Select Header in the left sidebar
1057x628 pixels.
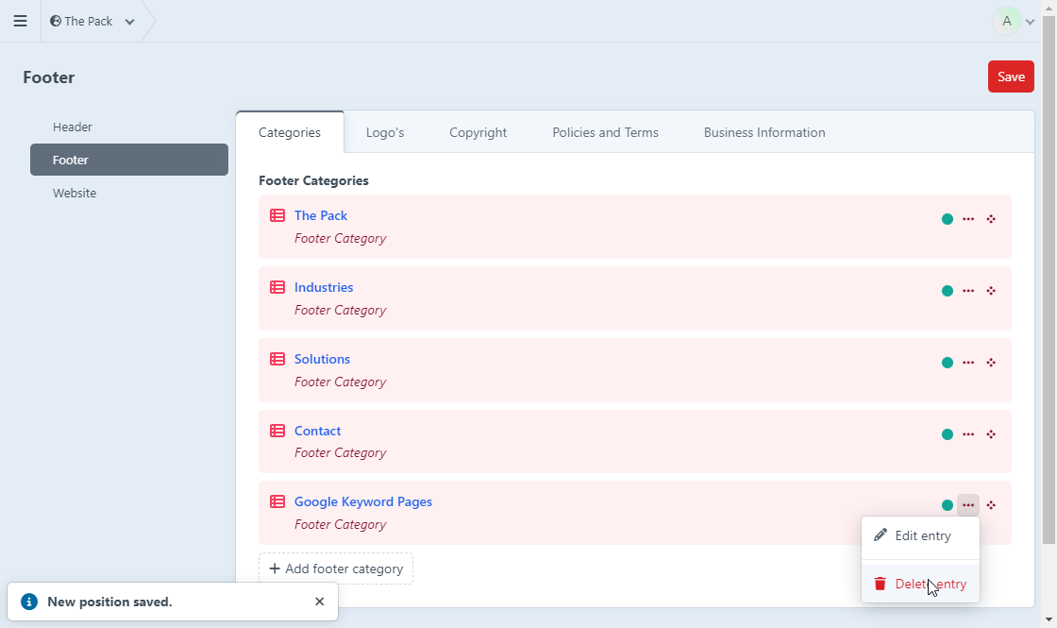[73, 127]
